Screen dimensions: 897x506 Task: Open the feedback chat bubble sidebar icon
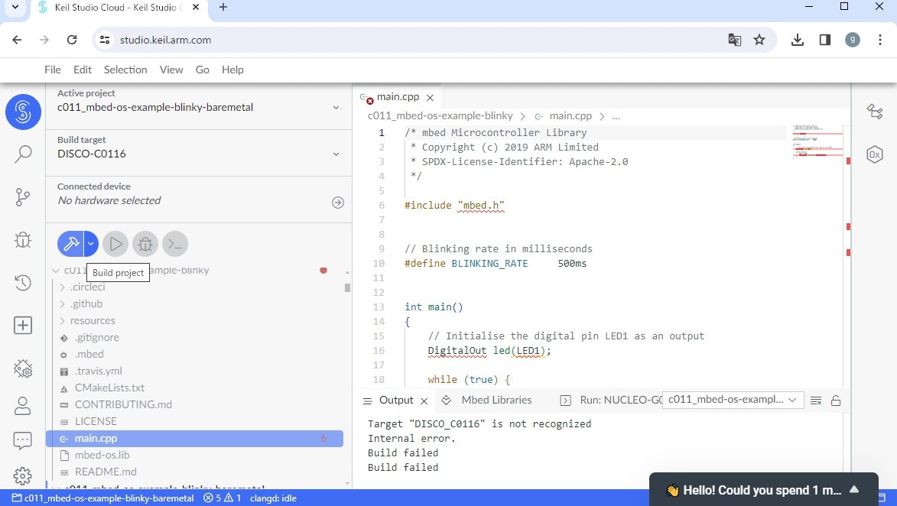pos(23,441)
